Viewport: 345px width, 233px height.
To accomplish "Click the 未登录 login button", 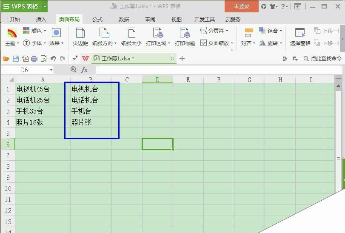I will [x=242, y=6].
